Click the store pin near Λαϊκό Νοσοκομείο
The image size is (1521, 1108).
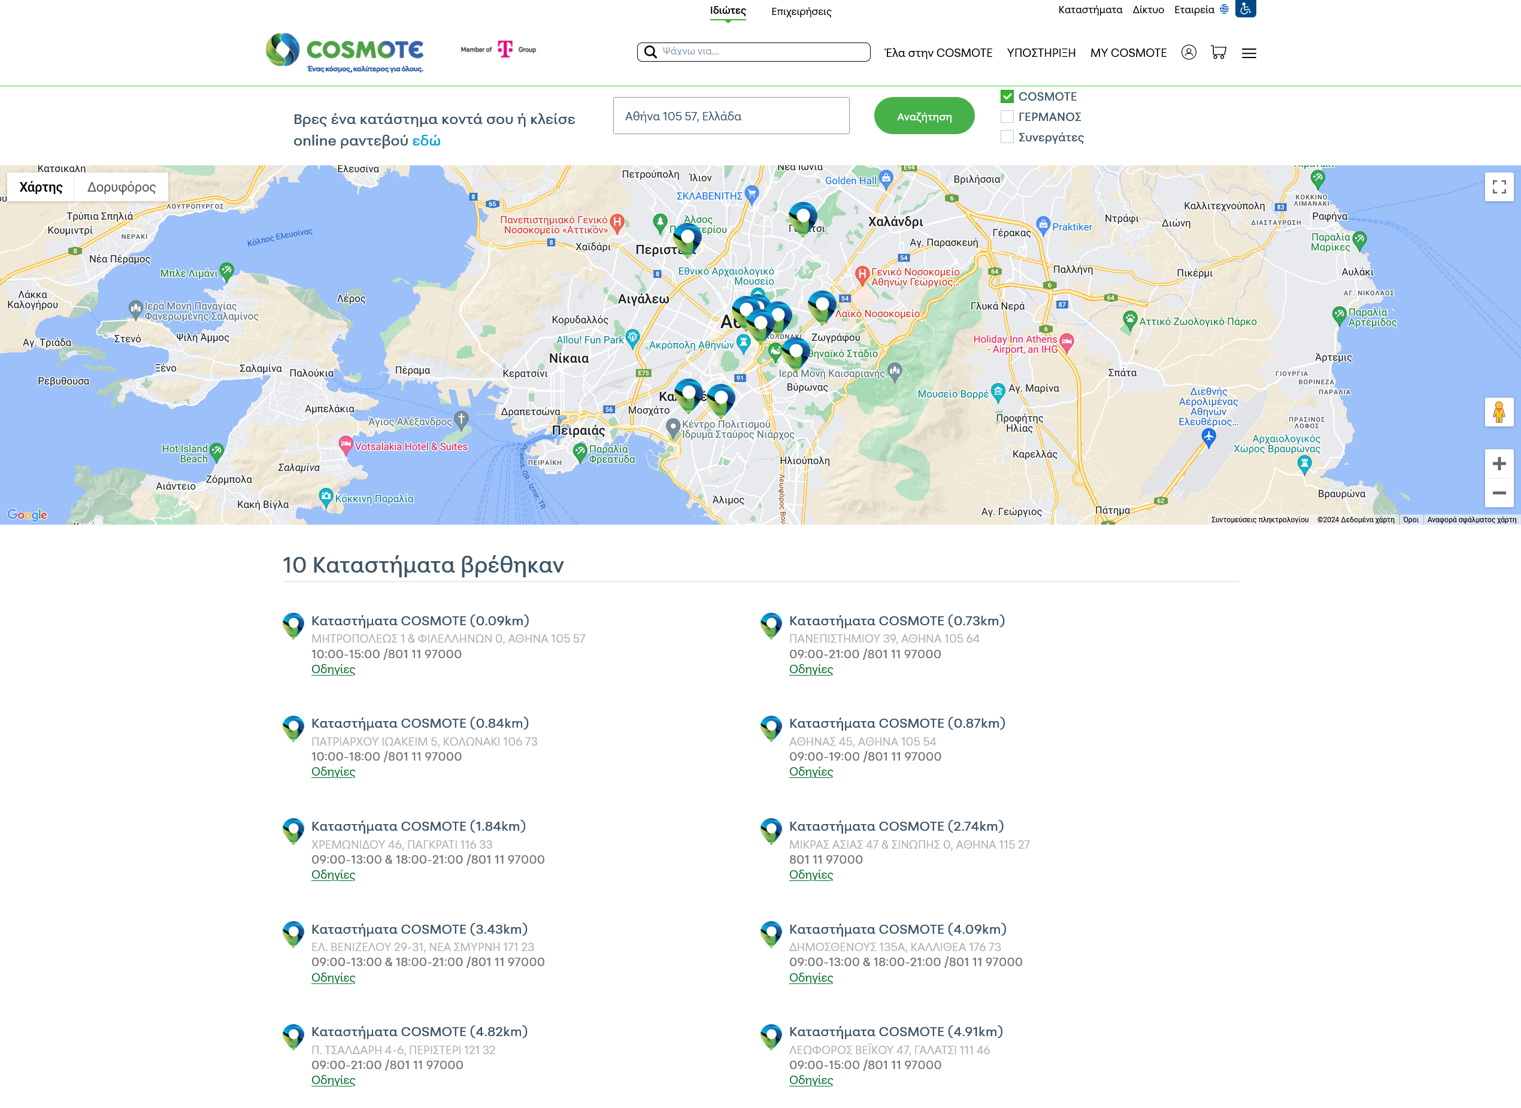(822, 307)
